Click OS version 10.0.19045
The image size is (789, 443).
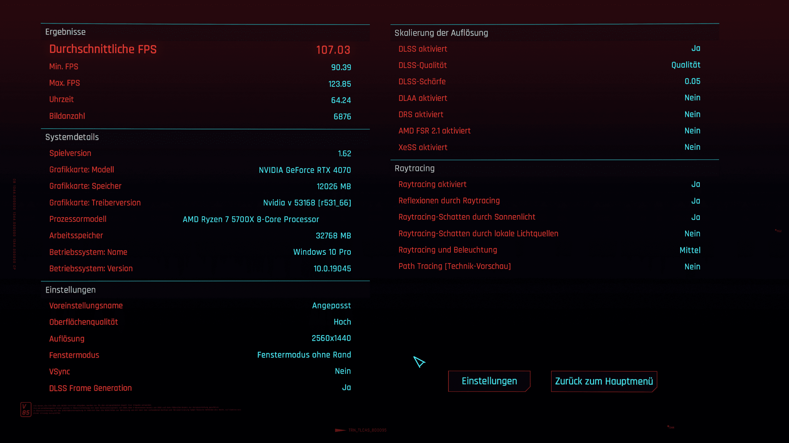(332, 269)
